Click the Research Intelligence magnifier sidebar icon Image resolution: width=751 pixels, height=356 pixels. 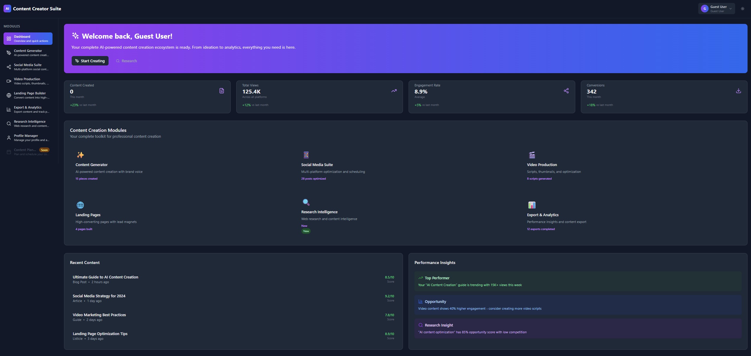[x=9, y=124]
